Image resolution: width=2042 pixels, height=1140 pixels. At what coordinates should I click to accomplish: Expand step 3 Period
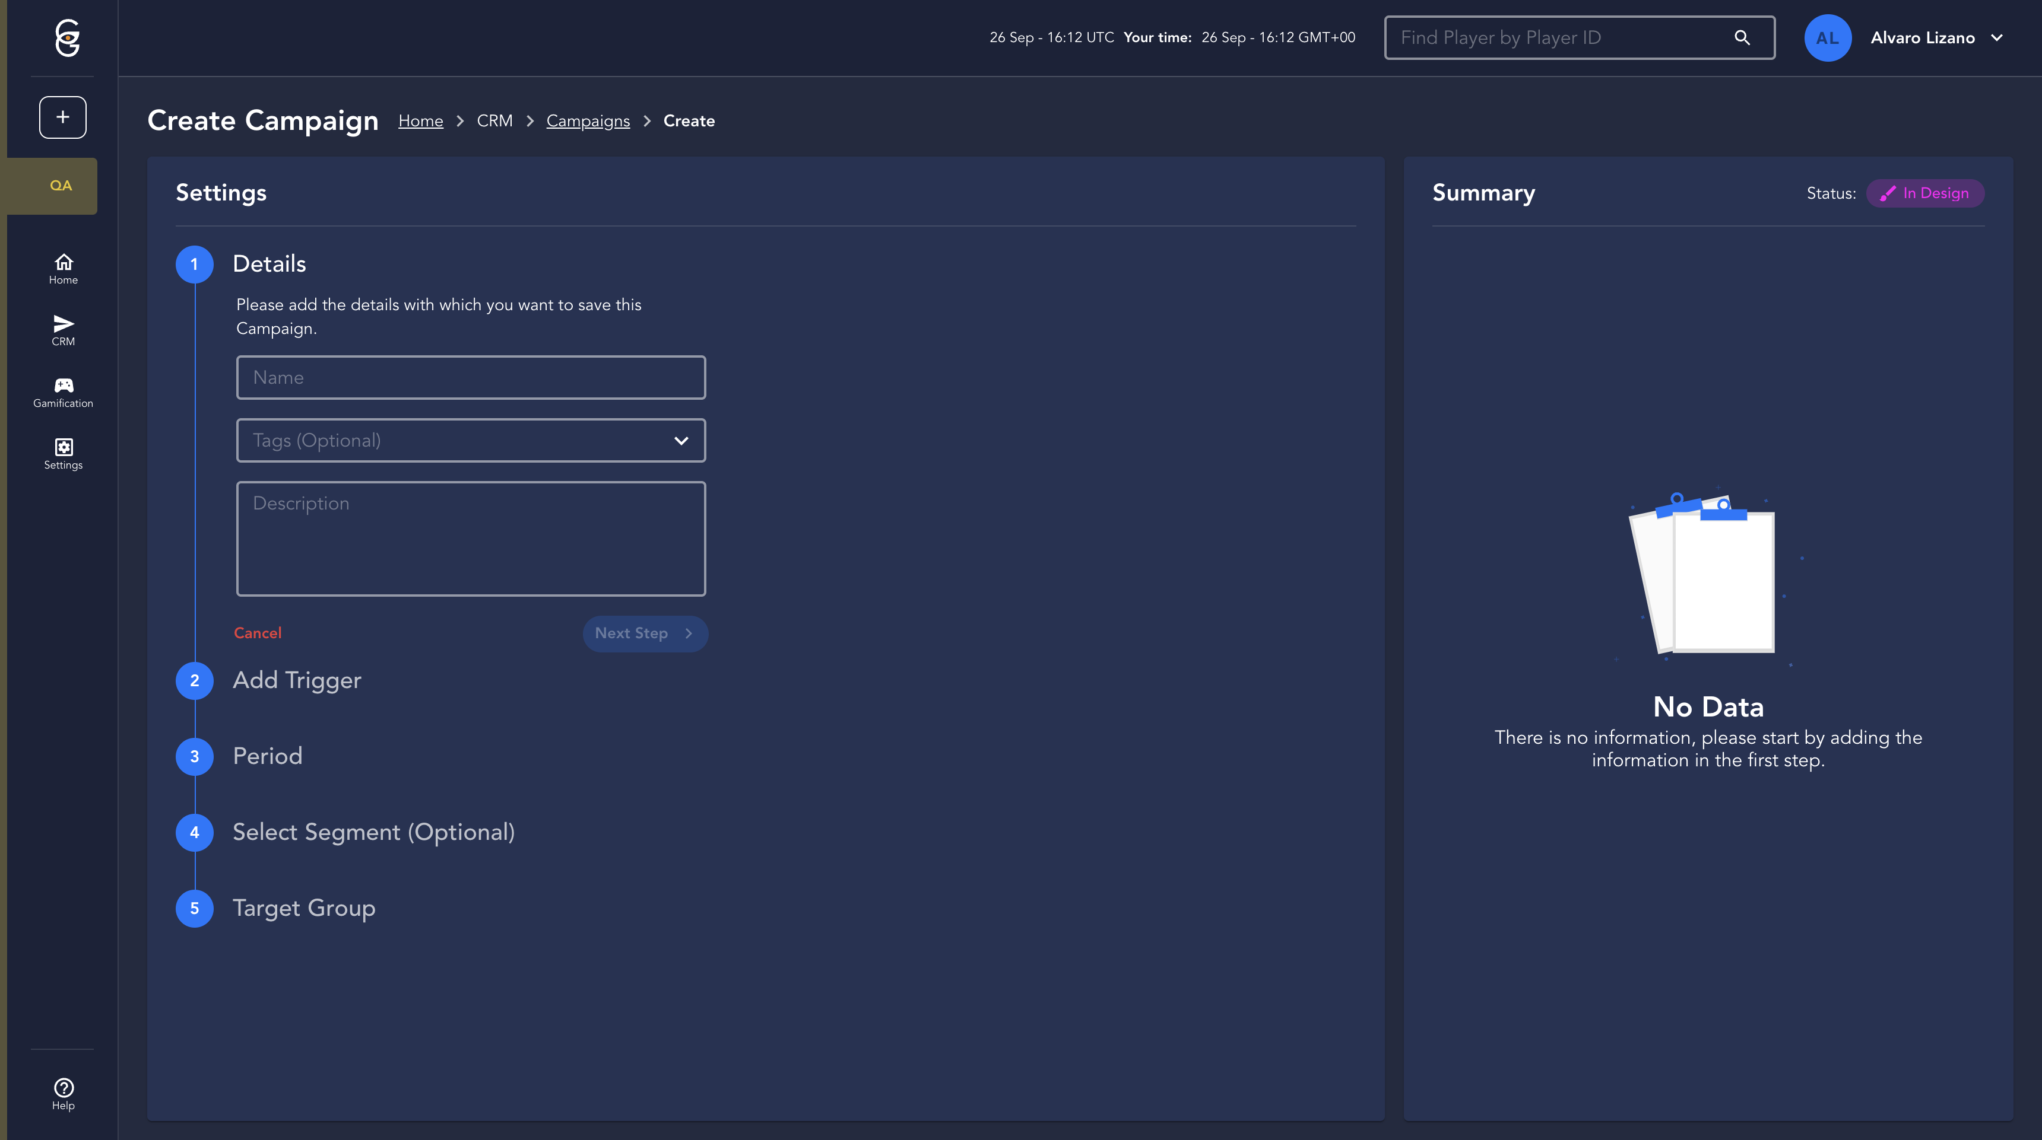pyautogui.click(x=267, y=757)
